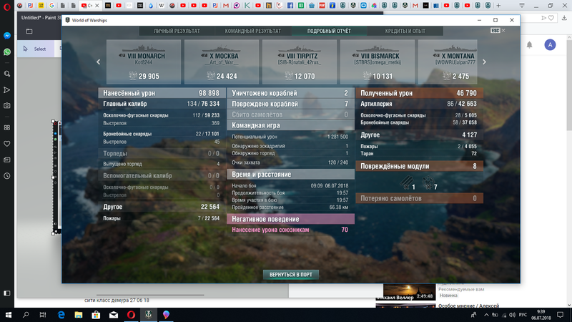Open Opera snapshot camera icon
The height and width of the screenshot is (322, 572).
pyautogui.click(x=6, y=105)
